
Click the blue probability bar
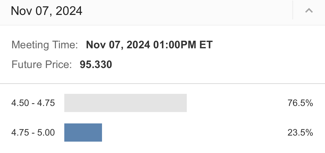(x=83, y=133)
